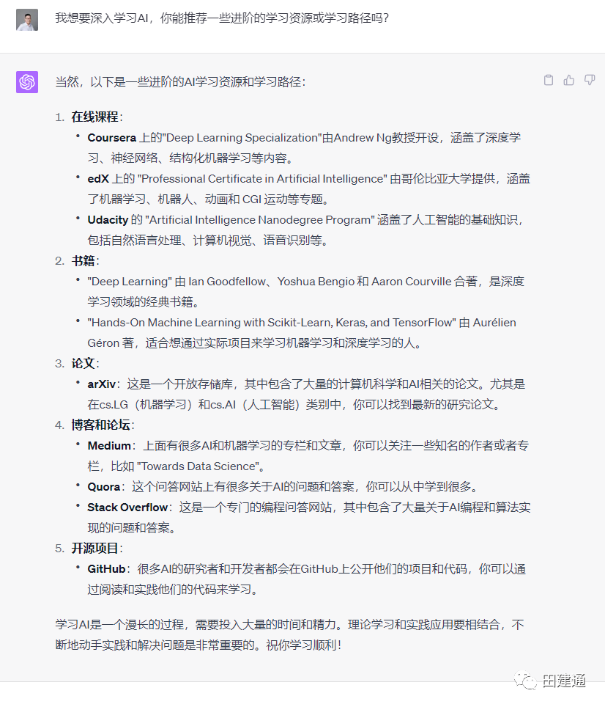Click the 书籍 section heading

click(x=83, y=261)
